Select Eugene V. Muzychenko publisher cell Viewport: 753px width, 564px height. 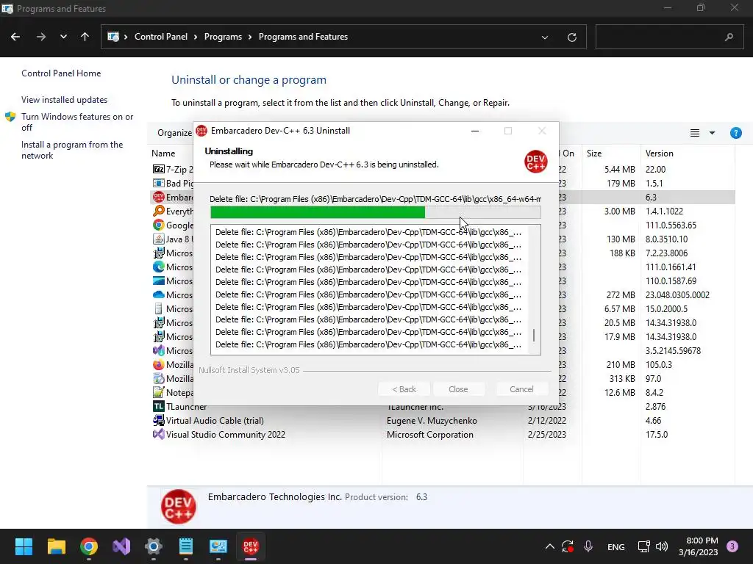(x=432, y=421)
